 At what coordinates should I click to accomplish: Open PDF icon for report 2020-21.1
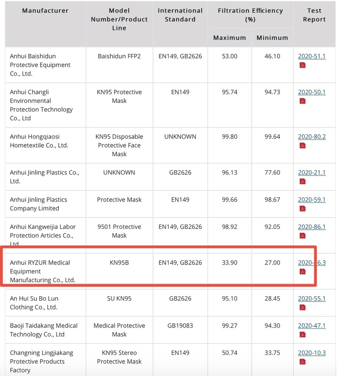click(302, 182)
